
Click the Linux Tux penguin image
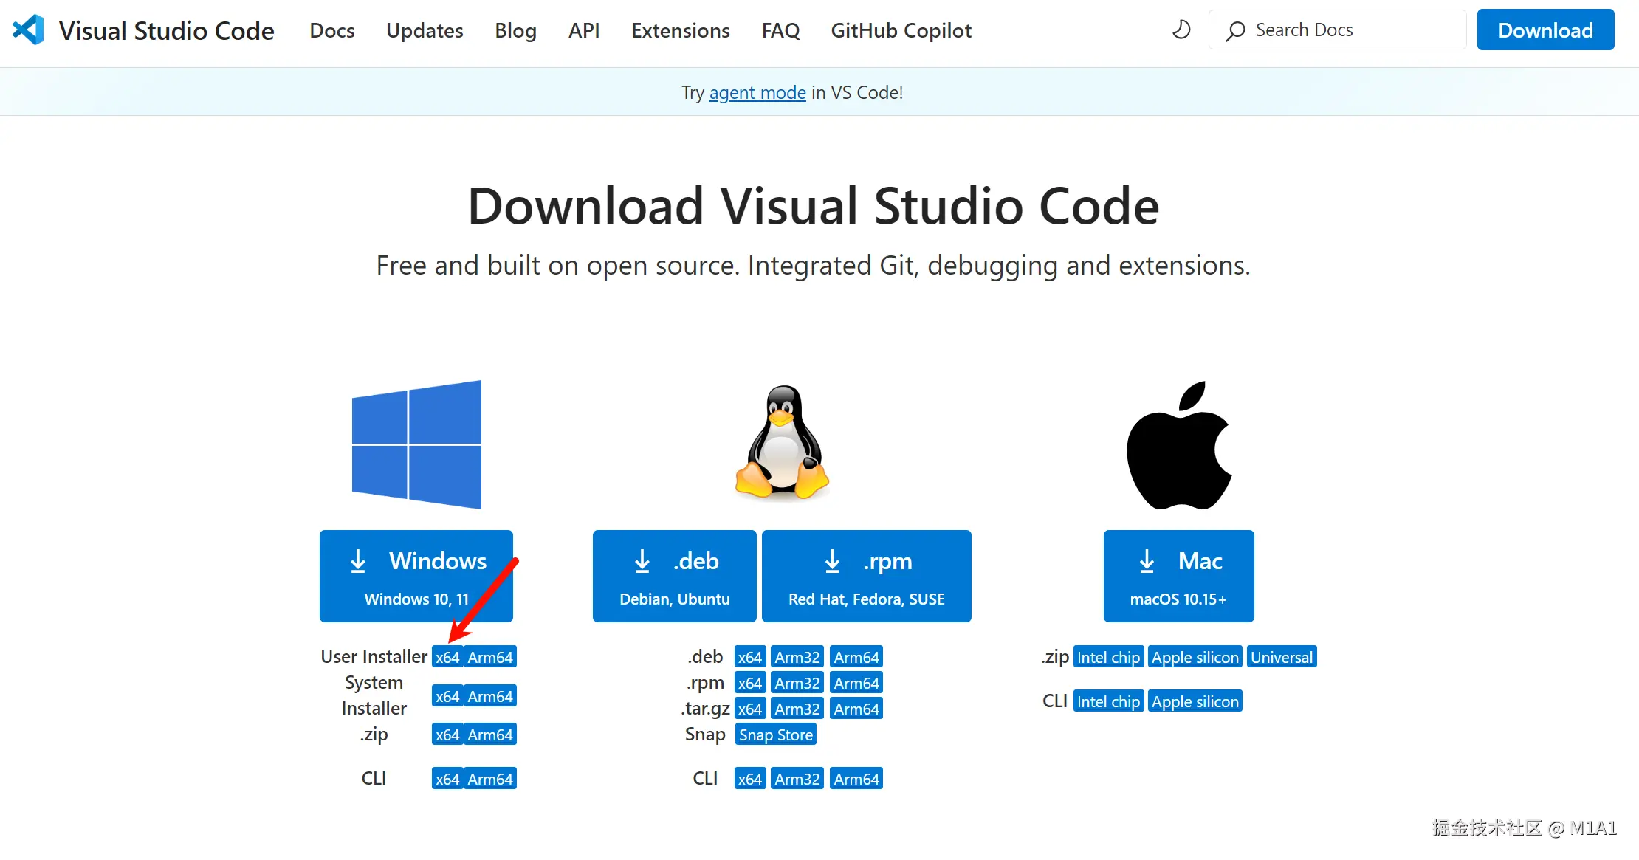782,443
